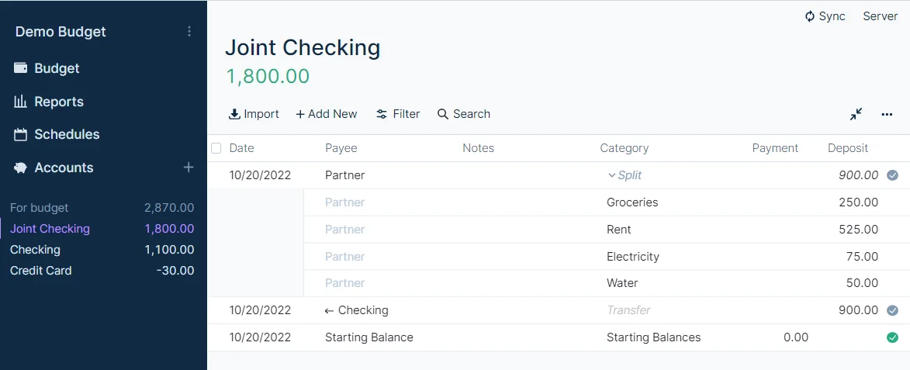Sort by the Date column header

click(x=242, y=148)
